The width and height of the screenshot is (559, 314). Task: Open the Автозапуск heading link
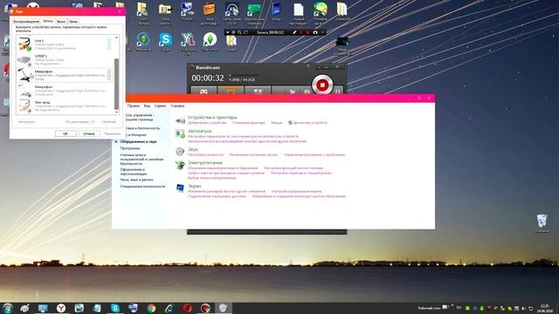pos(200,131)
